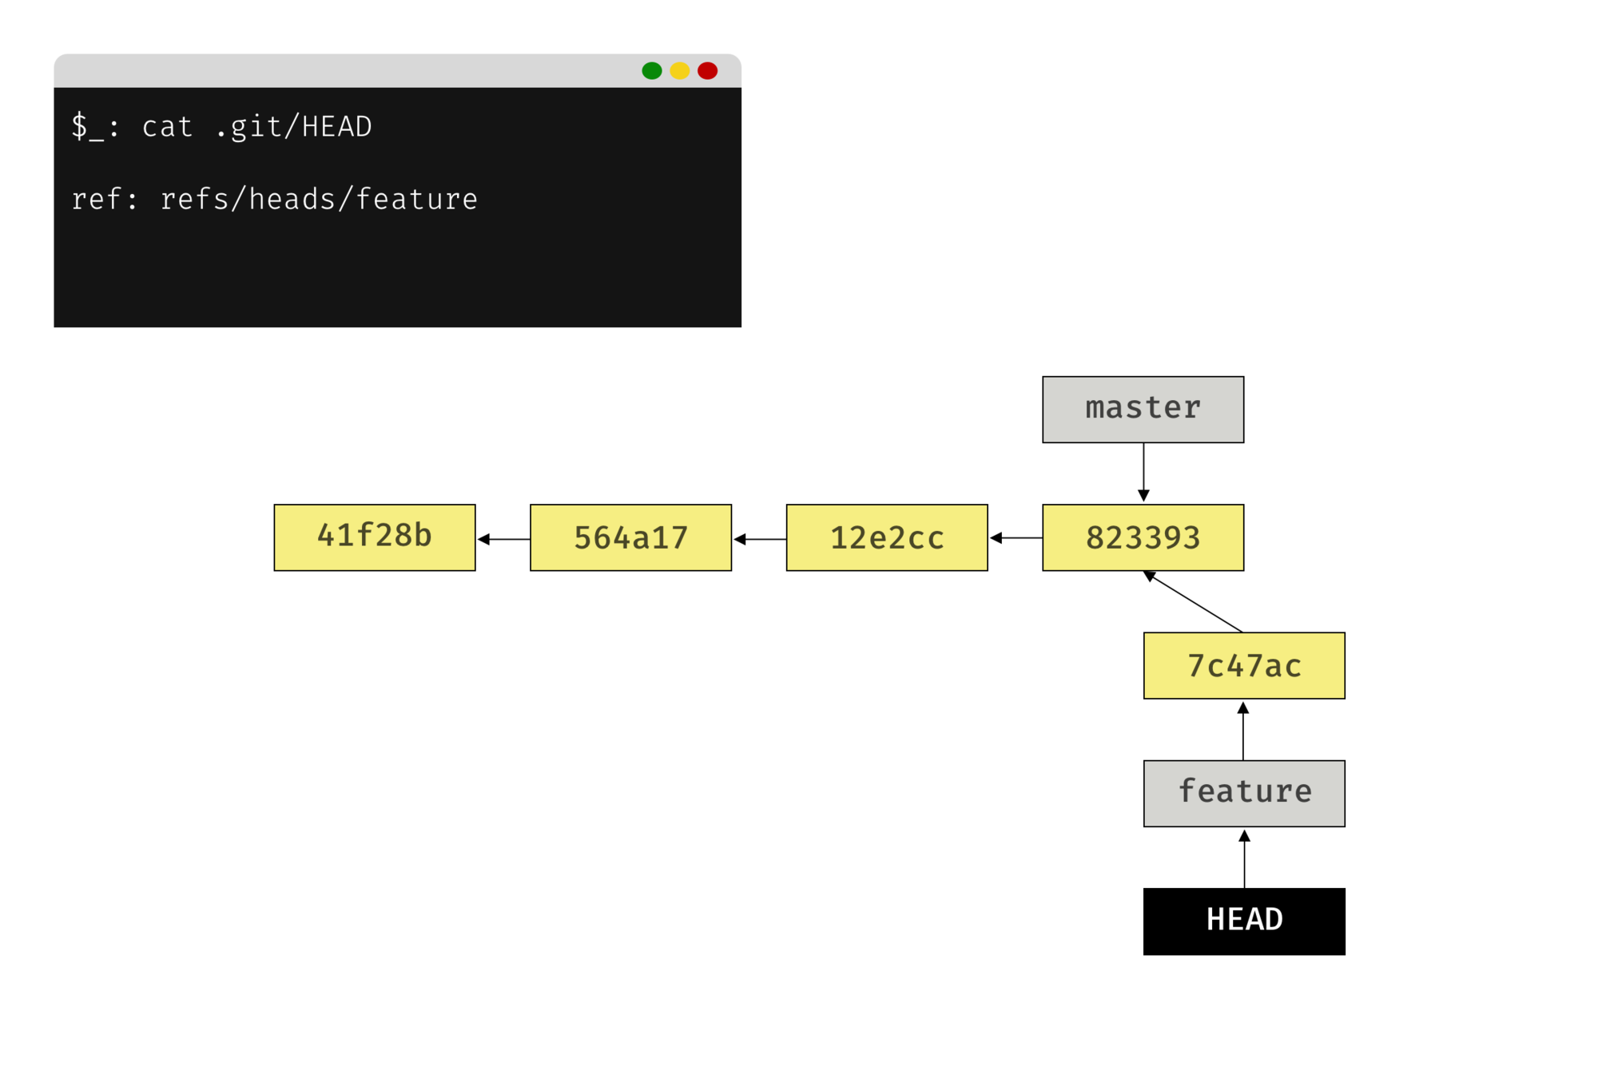Click commit box 564a17
The image size is (1618, 1078).
630,537
